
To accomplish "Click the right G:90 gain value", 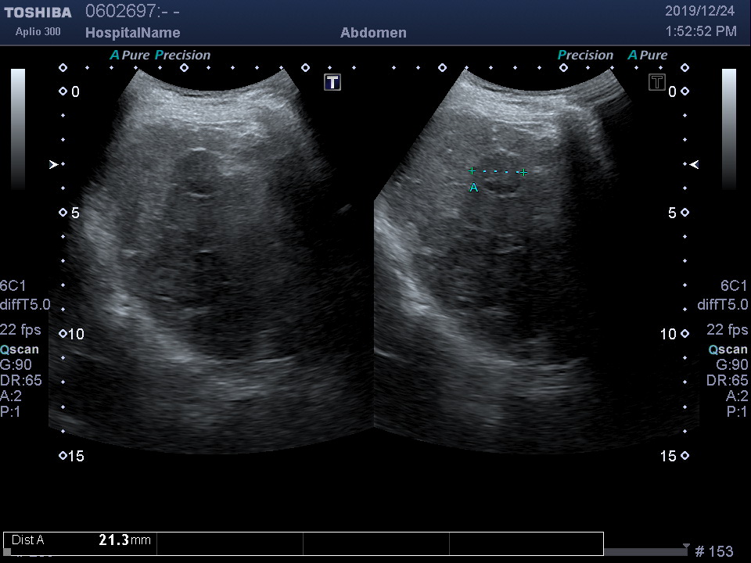I will (731, 365).
